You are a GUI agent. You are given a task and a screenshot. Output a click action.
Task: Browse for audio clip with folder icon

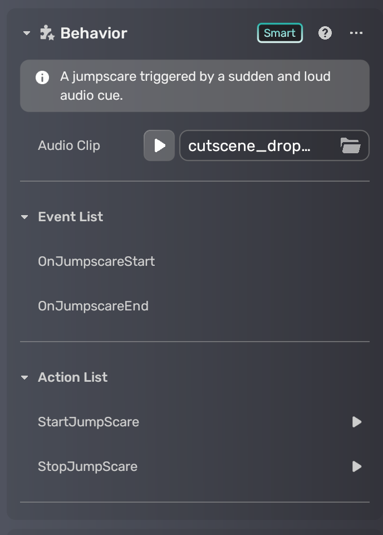[x=350, y=146]
